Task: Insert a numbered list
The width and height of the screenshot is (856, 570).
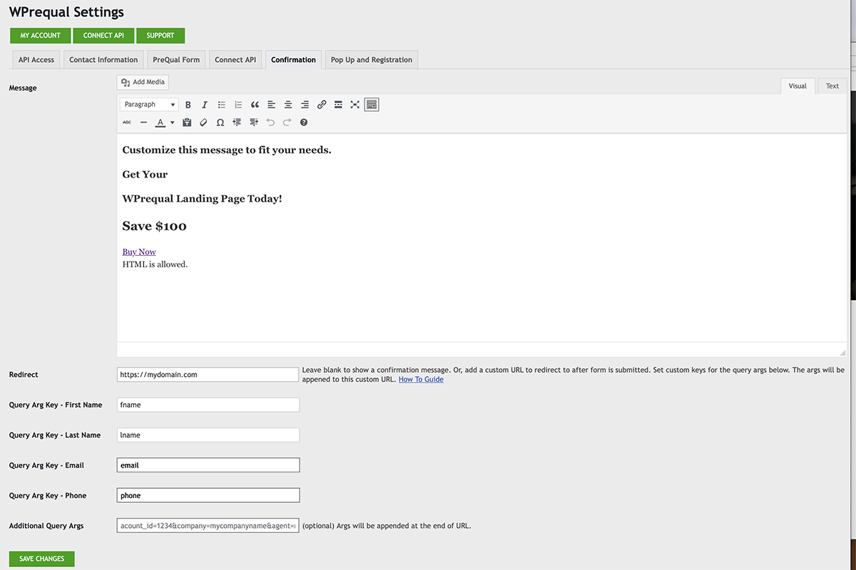Action: pyautogui.click(x=238, y=105)
